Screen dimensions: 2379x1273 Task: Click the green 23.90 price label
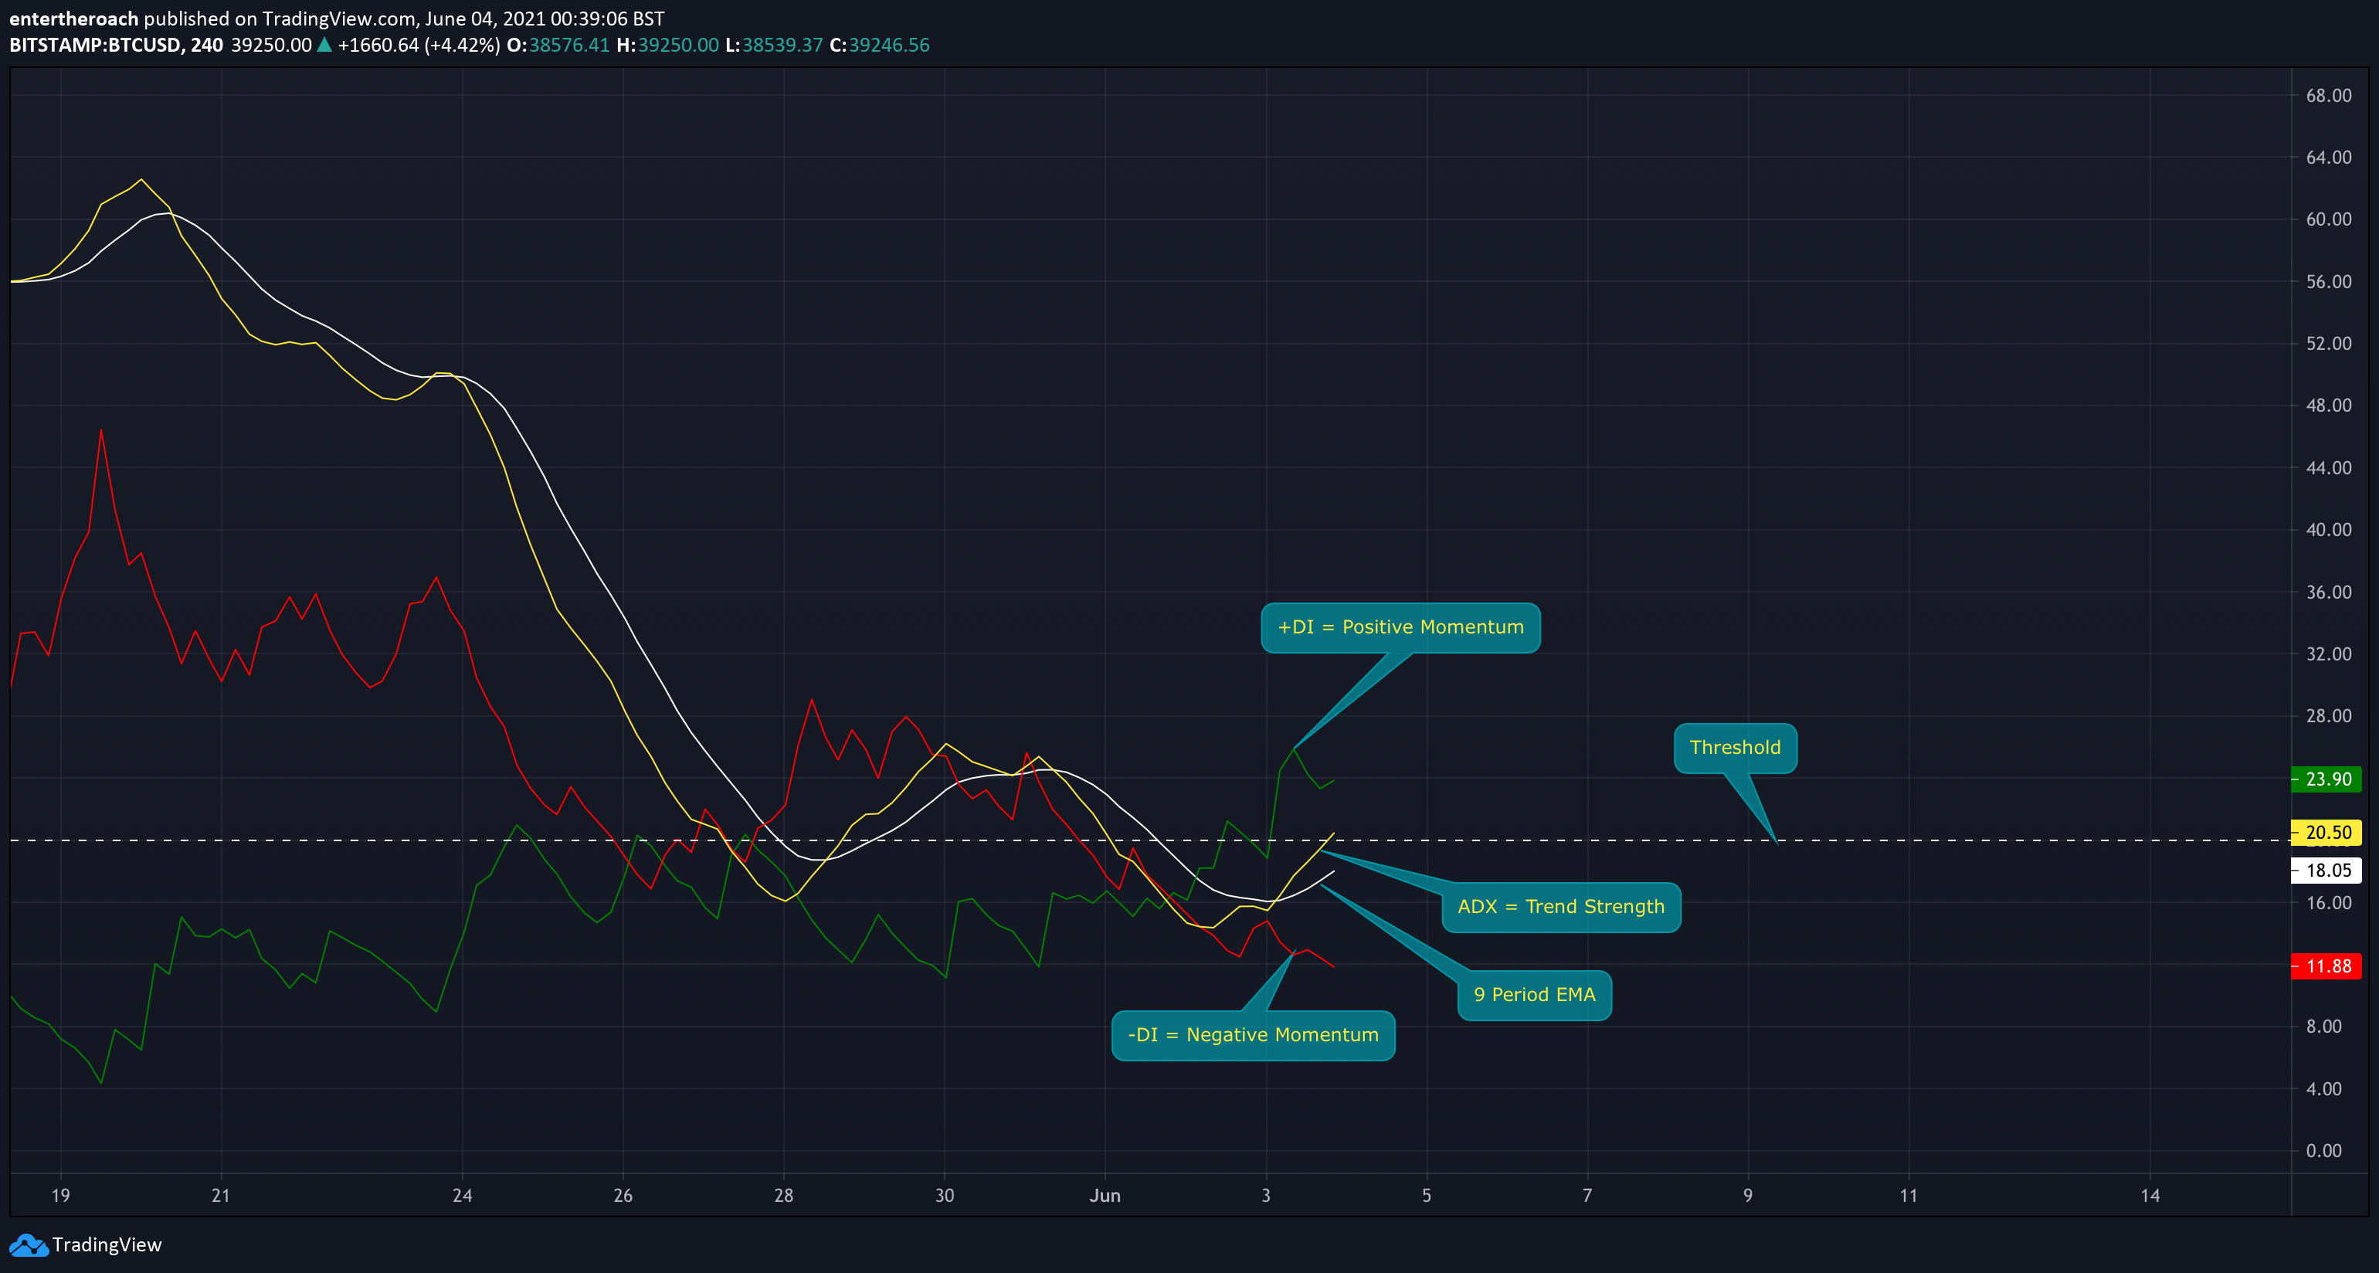coord(2326,779)
